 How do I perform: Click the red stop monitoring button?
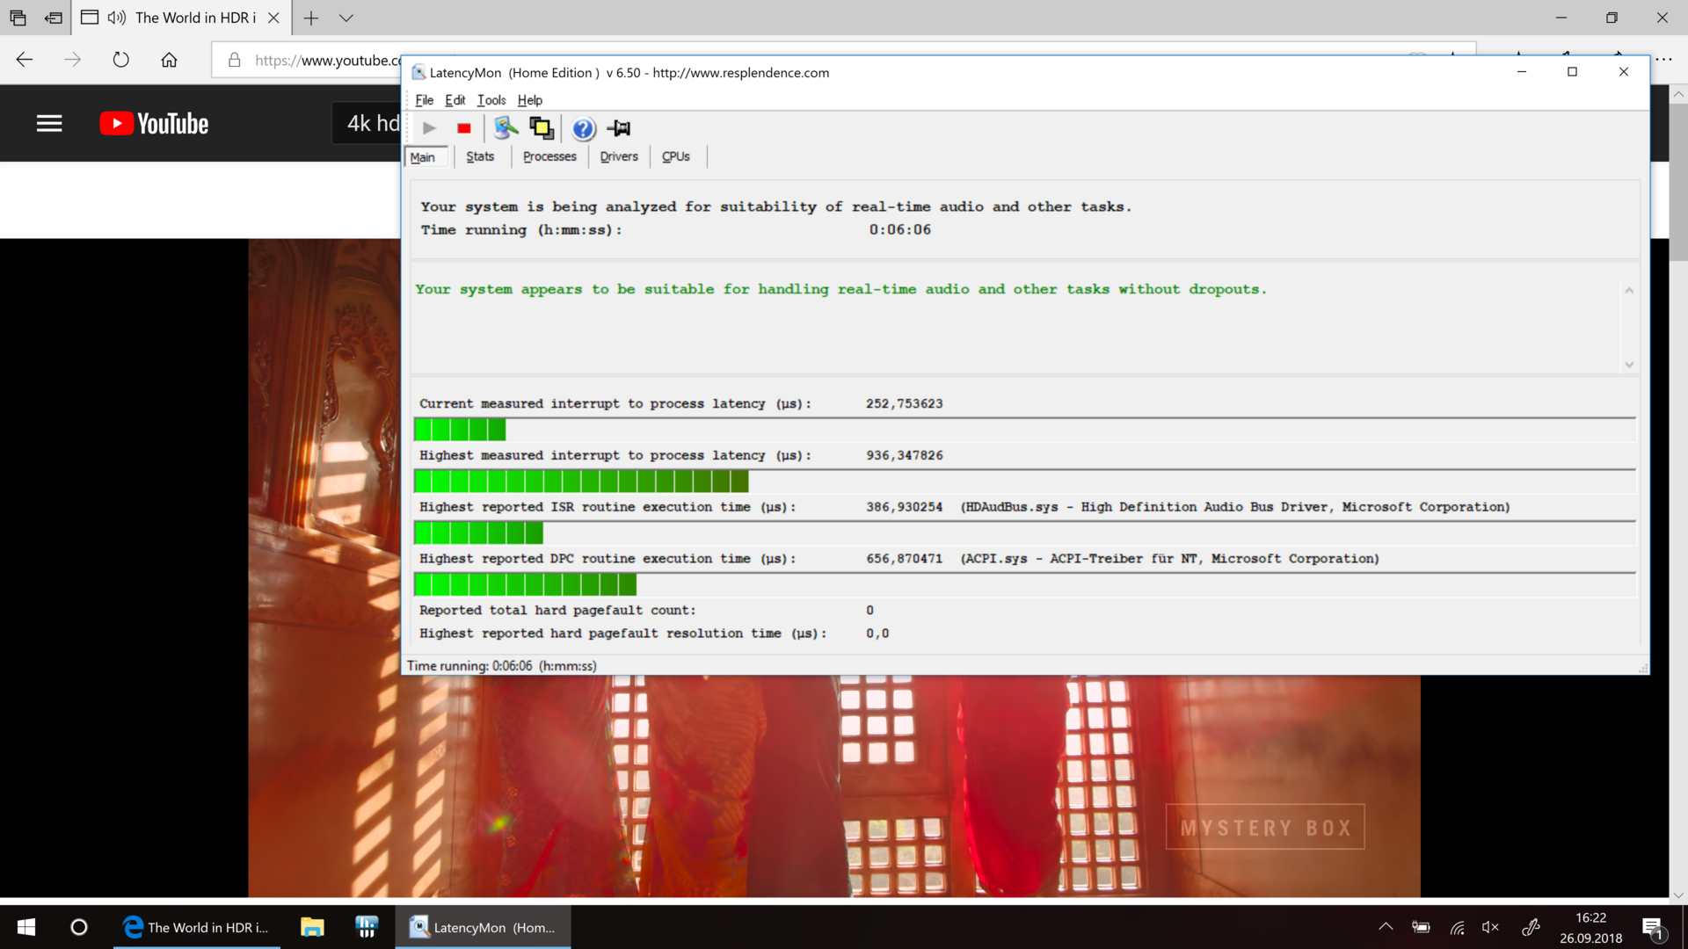[464, 128]
